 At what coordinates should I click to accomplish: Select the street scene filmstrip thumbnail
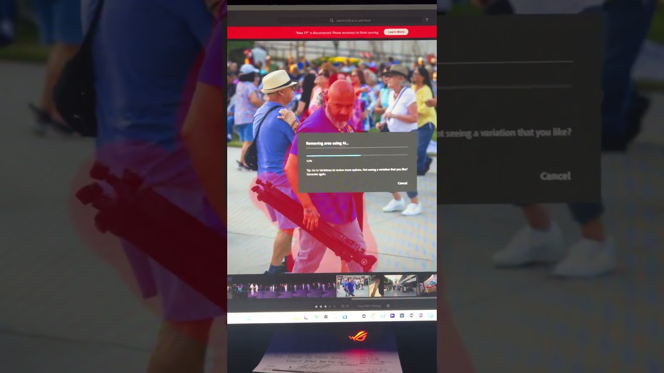click(x=400, y=285)
